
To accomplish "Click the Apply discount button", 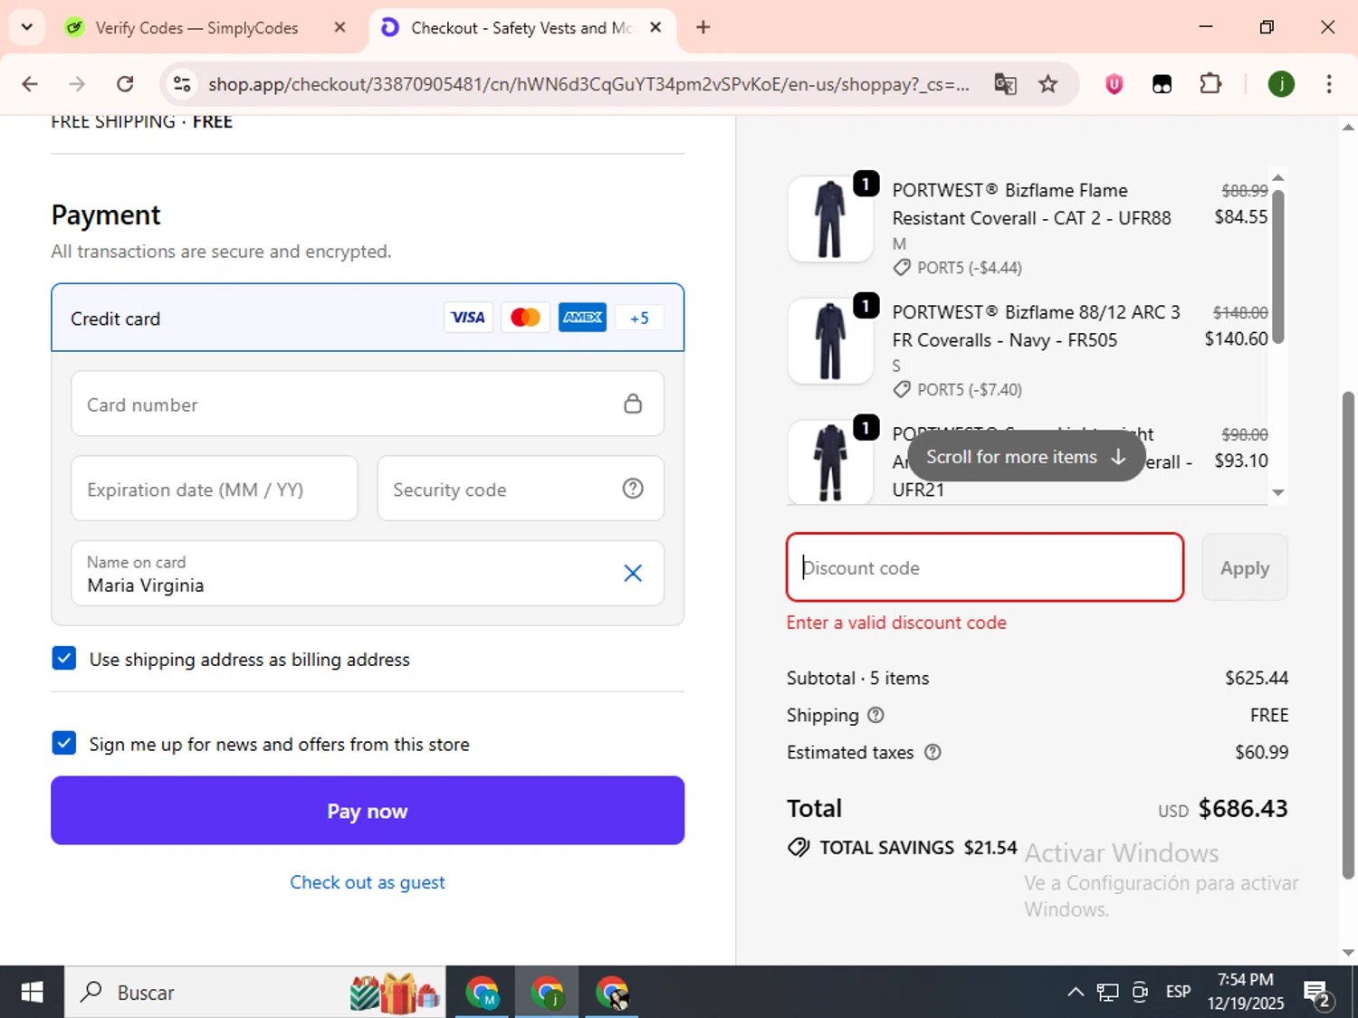I will click(x=1245, y=567).
